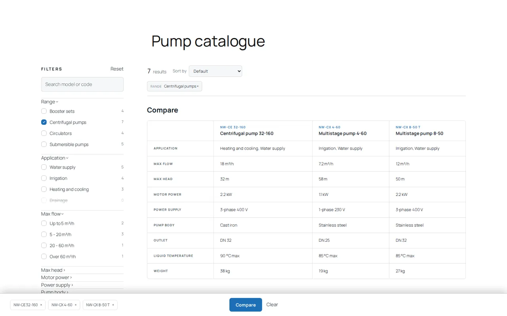Viewport: 507px width, 316px height.
Task: Focus the Search model or code field
Action: pyautogui.click(x=82, y=85)
